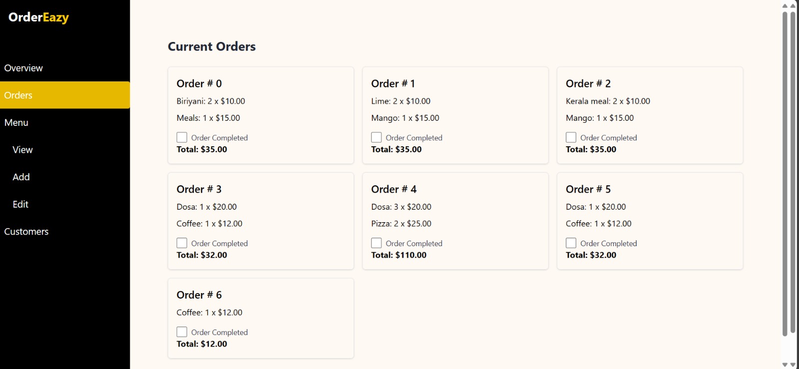This screenshot has width=799, height=369.
Task: Go to the Add menu page
Action: [21, 177]
